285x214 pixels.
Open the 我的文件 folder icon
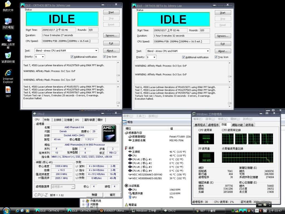pos(8,4)
